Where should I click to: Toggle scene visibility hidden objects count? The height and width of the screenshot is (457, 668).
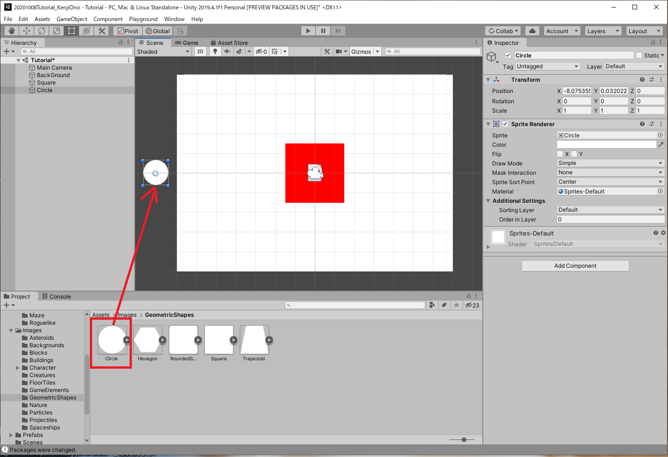click(261, 51)
